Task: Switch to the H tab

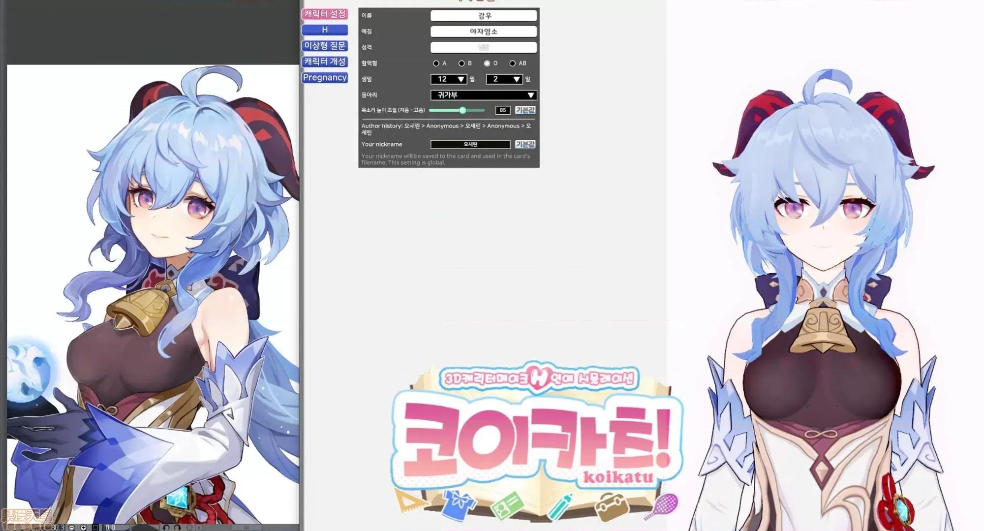Action: click(x=325, y=30)
